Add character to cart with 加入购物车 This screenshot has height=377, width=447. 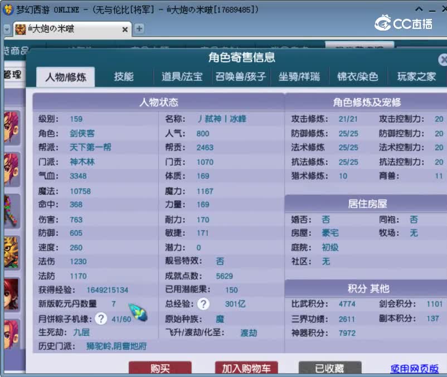tap(246, 369)
